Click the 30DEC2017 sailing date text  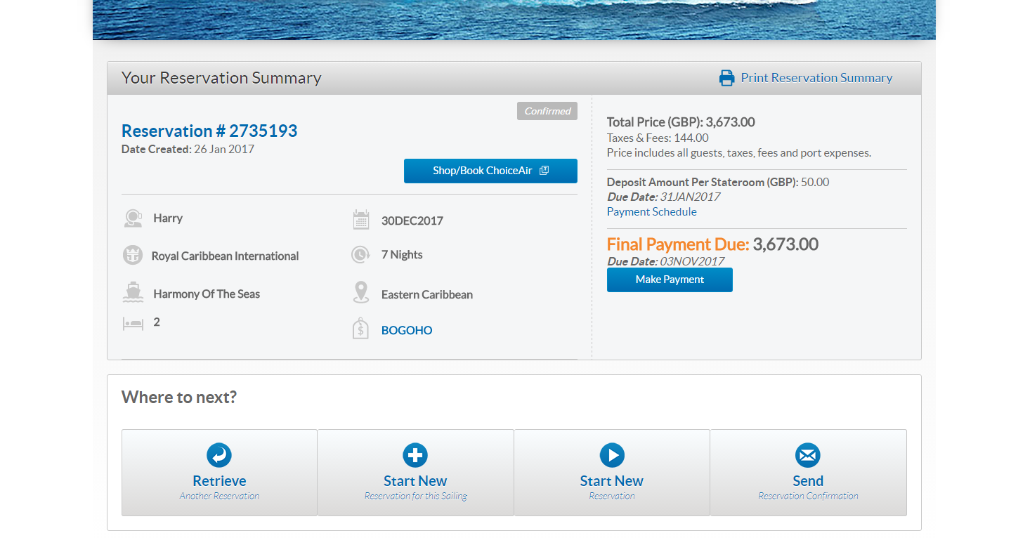pyautogui.click(x=412, y=221)
